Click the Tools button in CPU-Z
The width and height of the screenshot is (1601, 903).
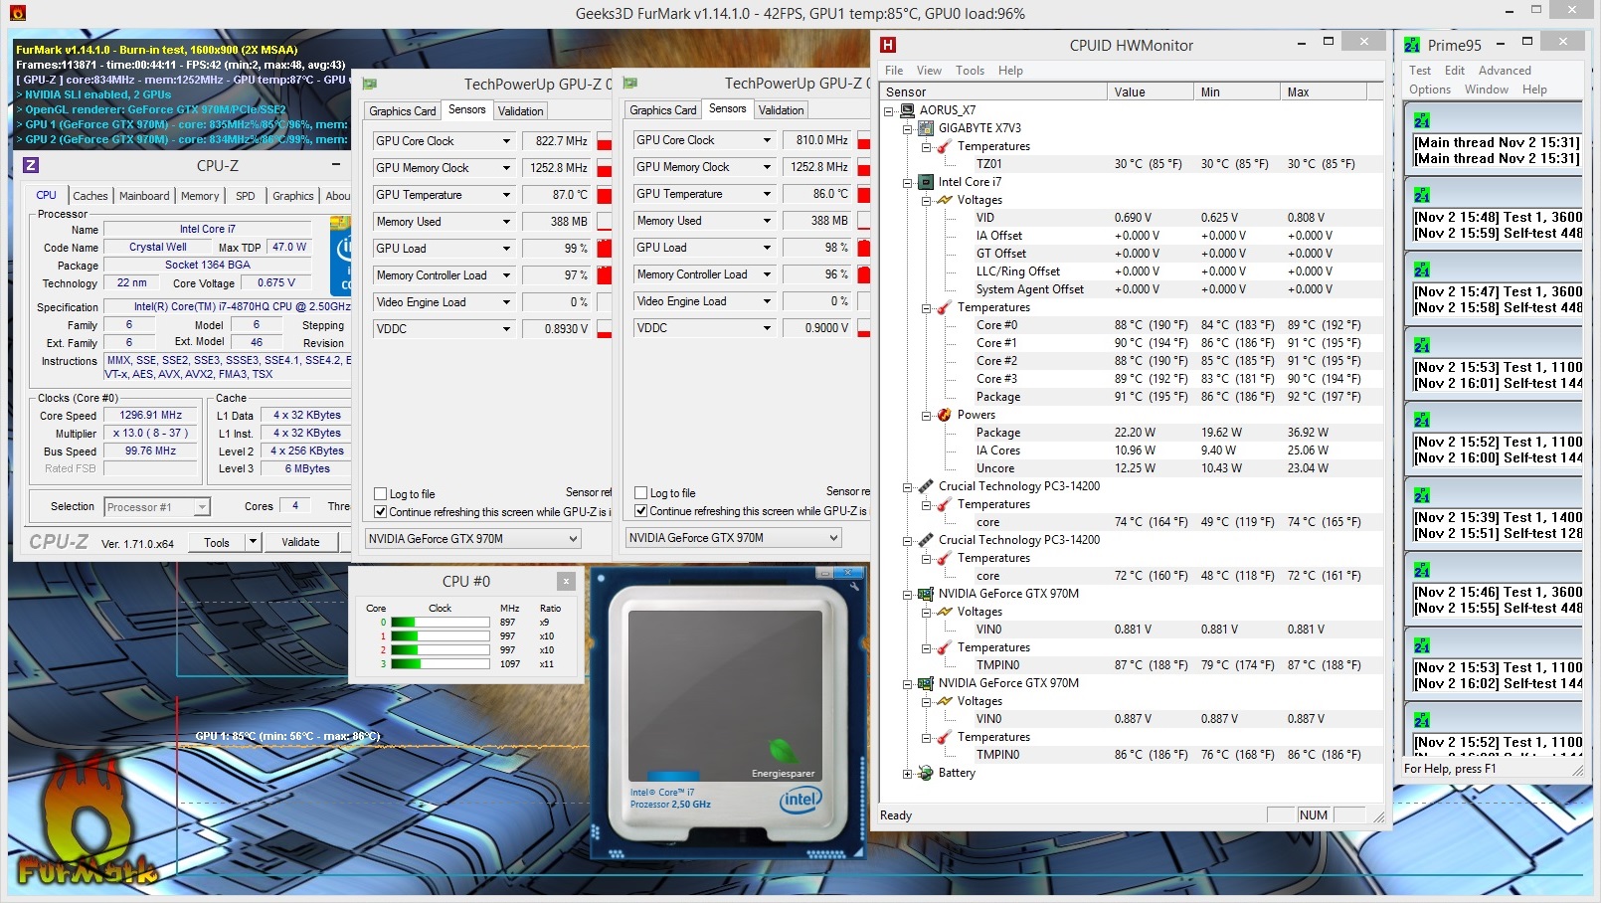click(217, 542)
